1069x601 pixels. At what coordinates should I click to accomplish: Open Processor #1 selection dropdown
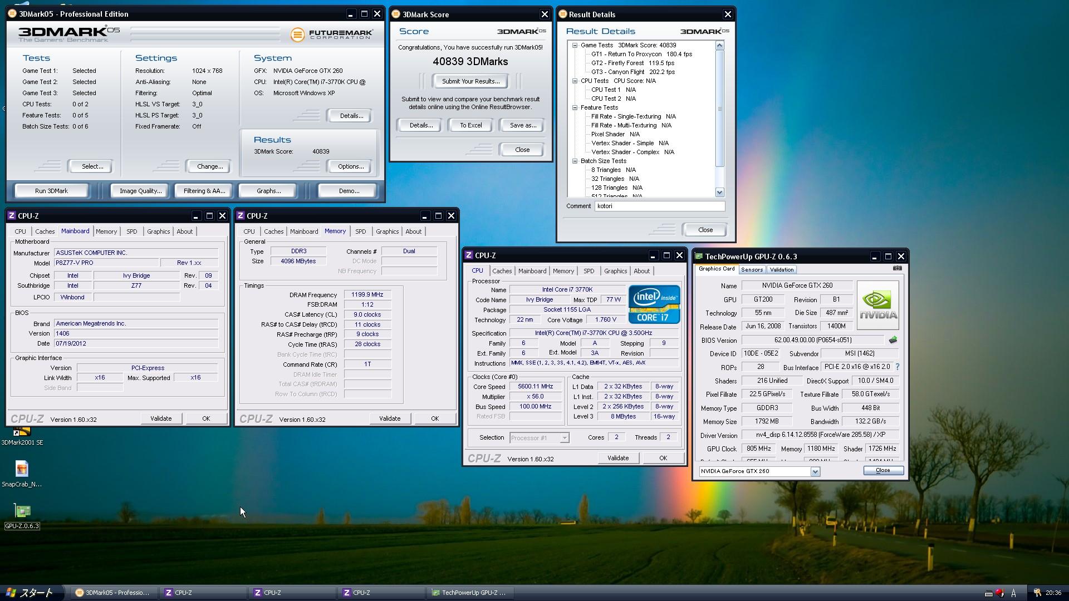click(x=565, y=438)
